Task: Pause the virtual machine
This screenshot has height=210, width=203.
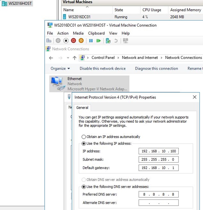Action: click(91, 40)
